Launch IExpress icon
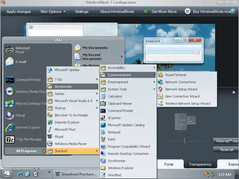This screenshot has height=179, width=239. [103, 118]
